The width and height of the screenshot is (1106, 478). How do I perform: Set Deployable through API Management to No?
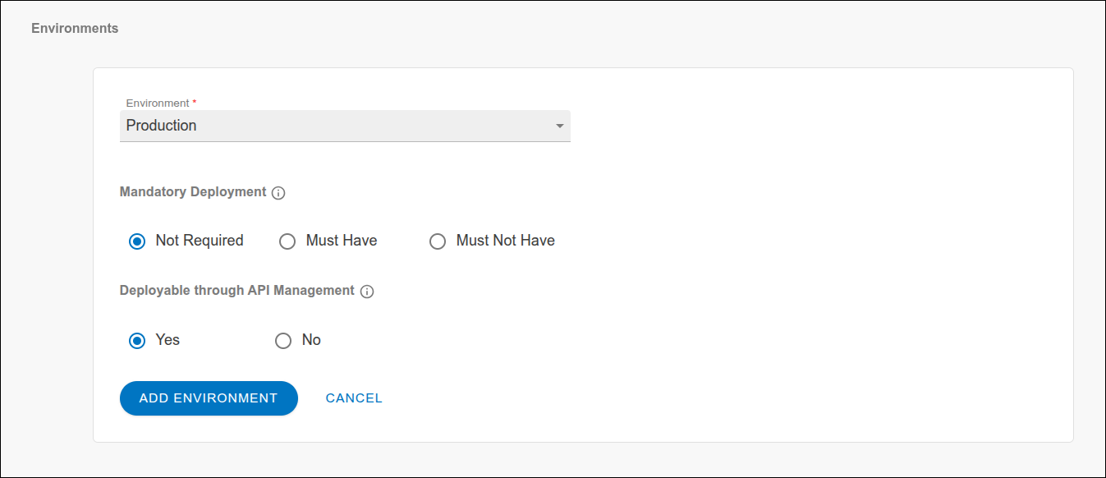283,340
